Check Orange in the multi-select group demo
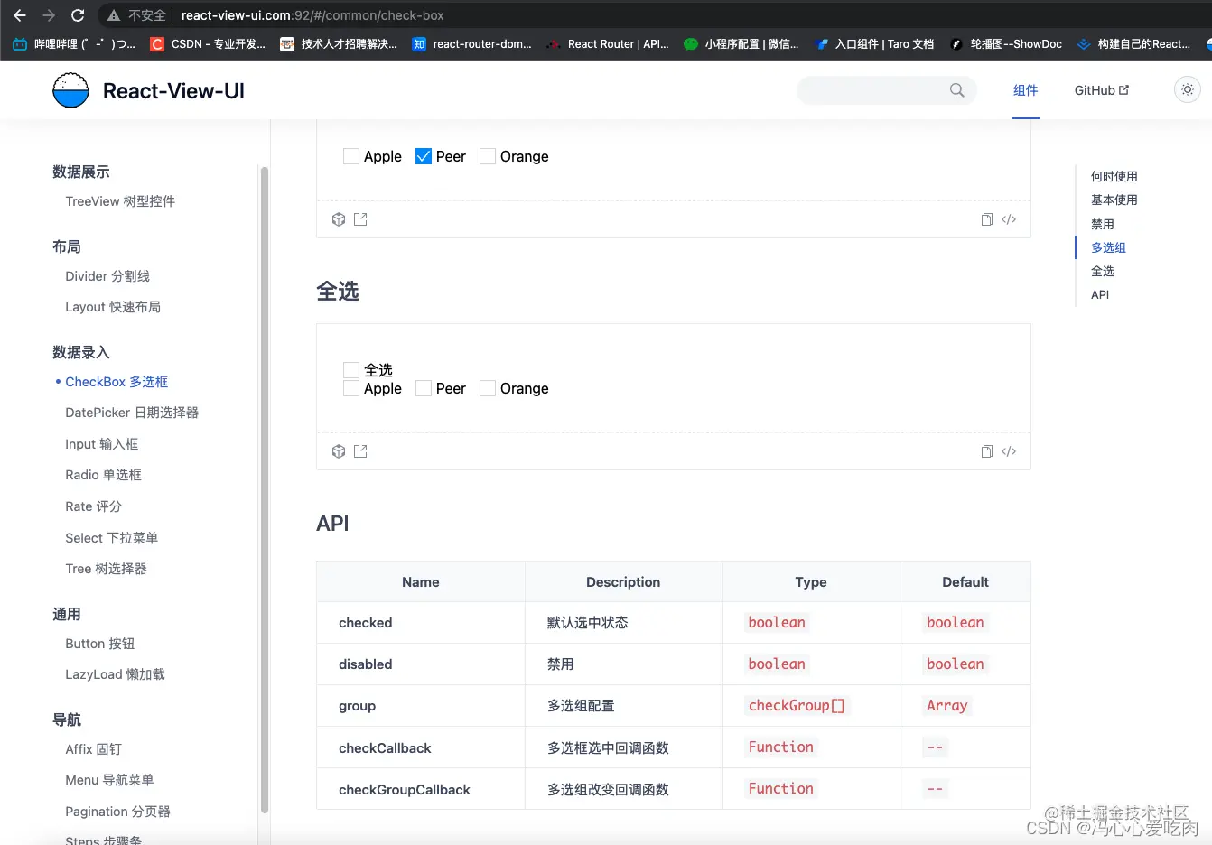 tap(488, 156)
